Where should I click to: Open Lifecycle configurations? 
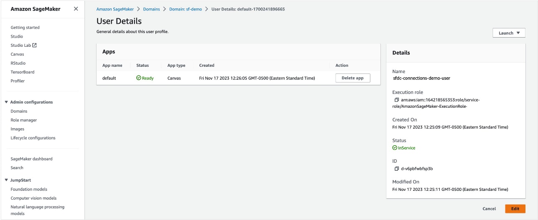33,138
